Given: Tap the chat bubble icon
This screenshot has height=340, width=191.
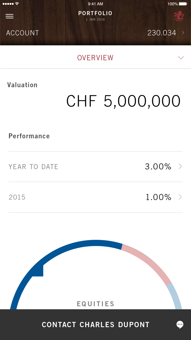Looking at the screenshot, I should tap(180, 324).
